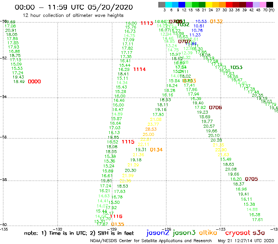Select the yellow '21.08' wave height
Screen dimensions: 278x244
click(x=156, y=119)
